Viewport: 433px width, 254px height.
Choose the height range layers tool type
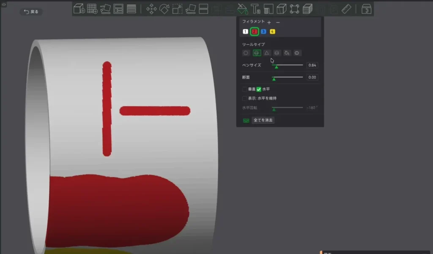(277, 53)
